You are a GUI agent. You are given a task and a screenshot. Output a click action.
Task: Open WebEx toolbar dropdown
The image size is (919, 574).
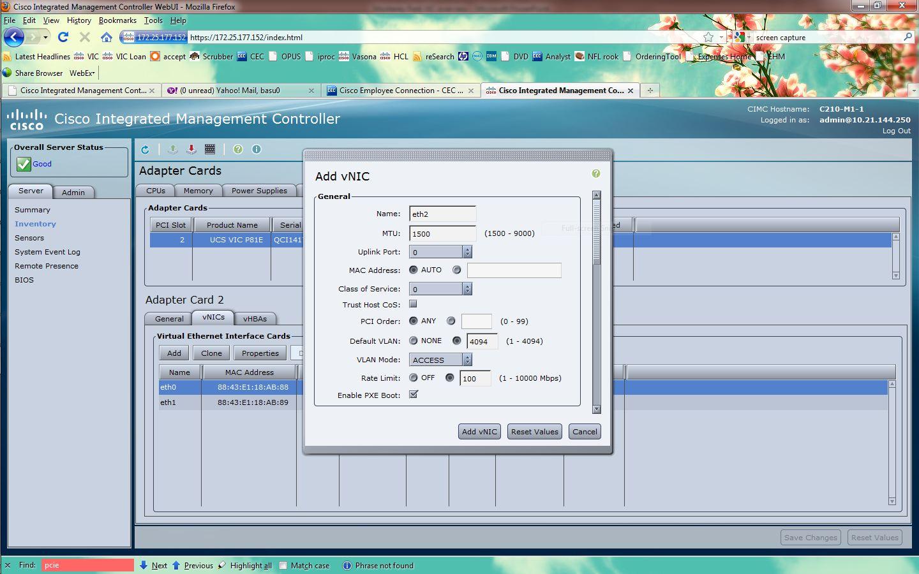[x=82, y=73]
